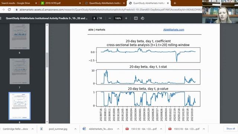Select page 8 thumbnail
This screenshot has width=238, height=134.
(x=20, y=106)
